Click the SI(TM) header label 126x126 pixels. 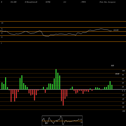pos(48,2)
